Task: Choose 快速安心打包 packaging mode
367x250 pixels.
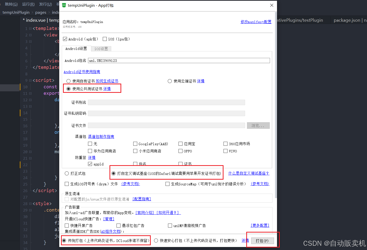Action: point(156,240)
